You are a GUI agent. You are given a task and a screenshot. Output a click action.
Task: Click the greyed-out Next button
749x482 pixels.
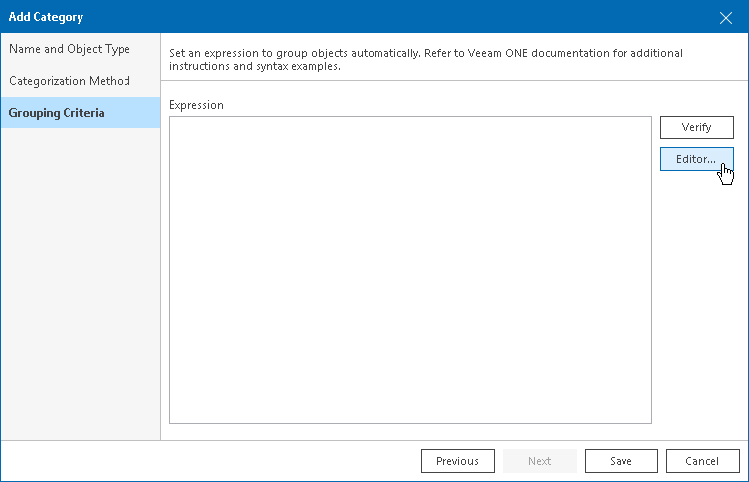pyautogui.click(x=539, y=461)
